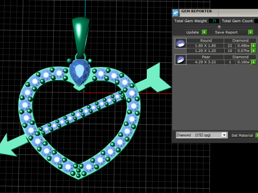Select the Pear gem thumbnail
Viewport: 258px width, 193px height.
(181, 60)
